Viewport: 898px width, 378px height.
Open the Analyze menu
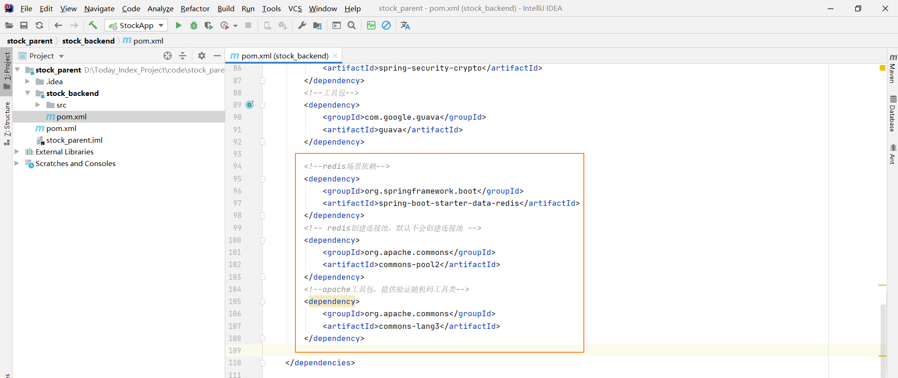point(160,8)
